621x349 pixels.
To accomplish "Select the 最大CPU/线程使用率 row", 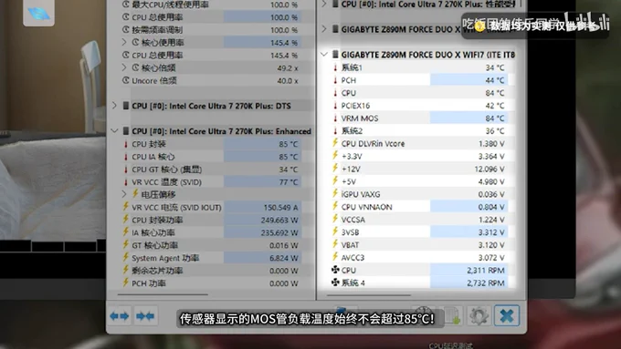I will point(212,5).
